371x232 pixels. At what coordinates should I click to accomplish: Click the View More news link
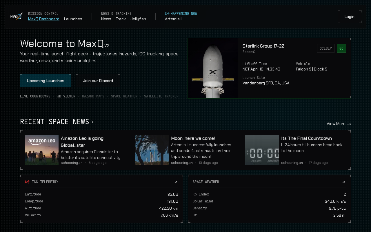(x=339, y=124)
